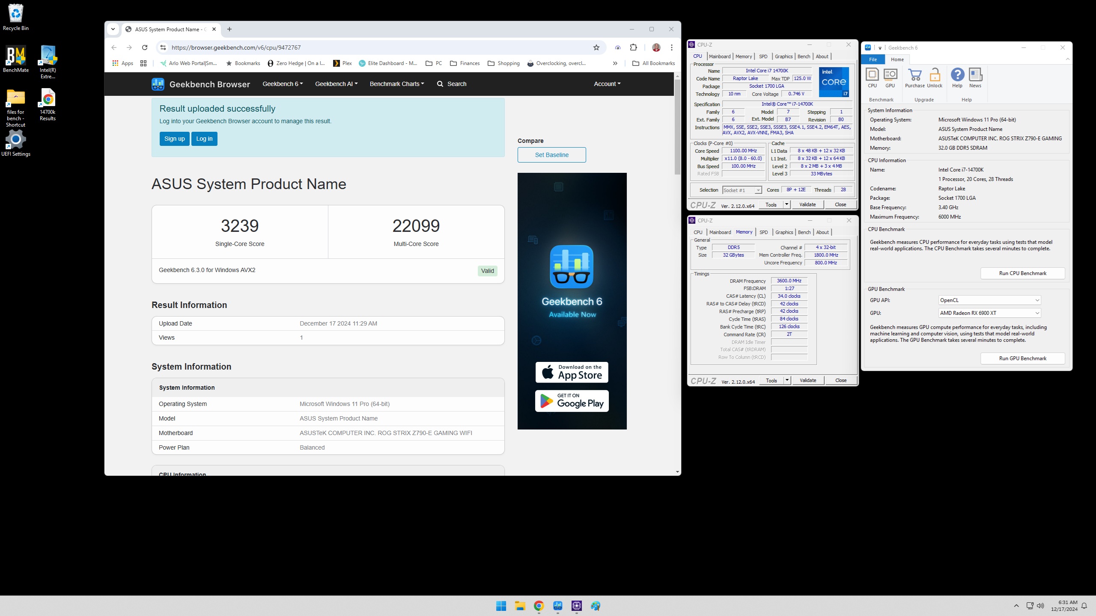1096x616 pixels.
Task: Switch to Graphics tab in lower CPU-Z window
Action: (x=784, y=232)
